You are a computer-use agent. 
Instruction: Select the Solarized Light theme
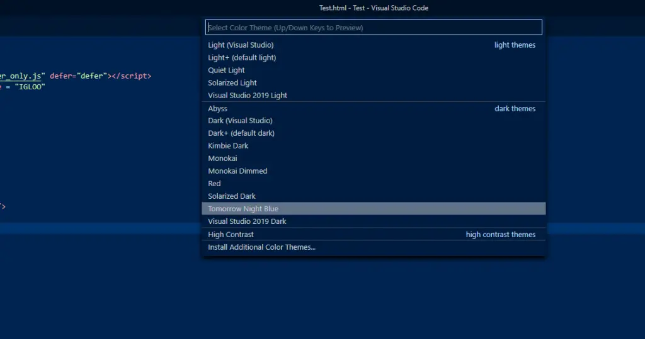coord(374,82)
